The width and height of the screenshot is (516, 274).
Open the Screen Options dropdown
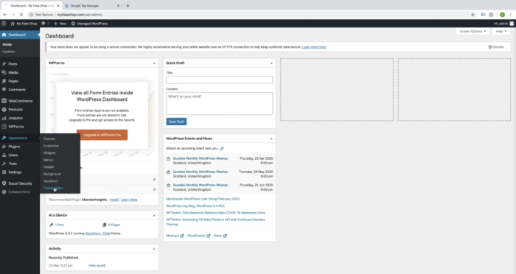(x=473, y=31)
